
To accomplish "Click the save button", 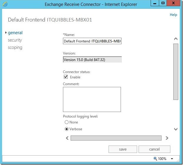I will (123, 149).
